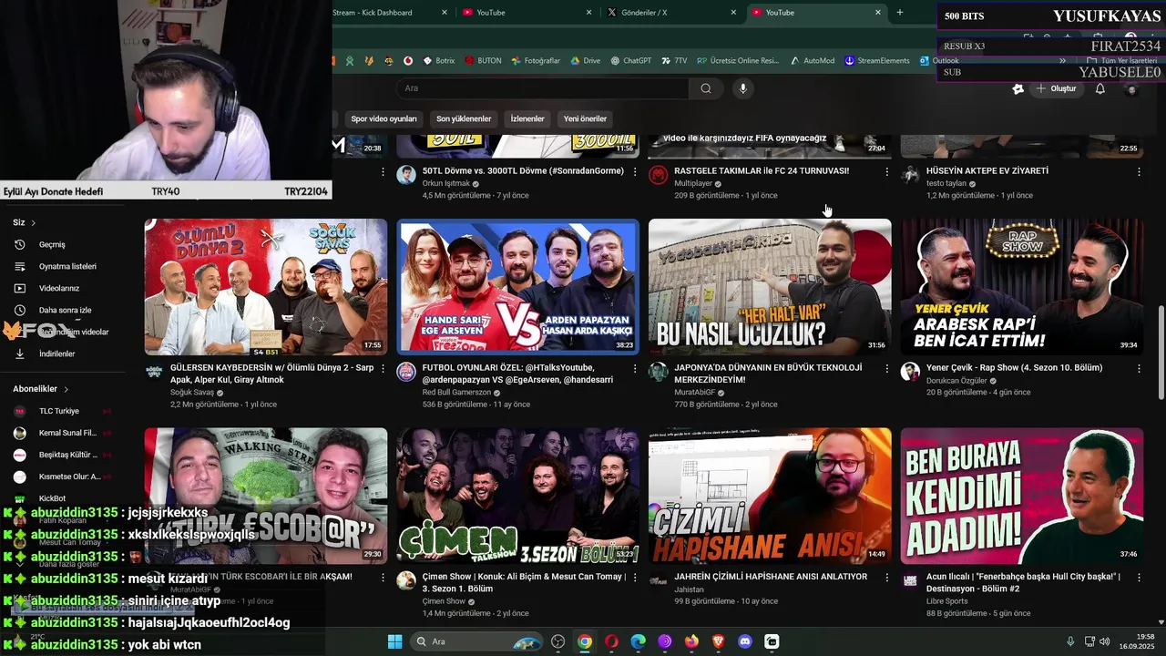Open Discord from the taskbar
The image size is (1166, 656).
tap(745, 641)
